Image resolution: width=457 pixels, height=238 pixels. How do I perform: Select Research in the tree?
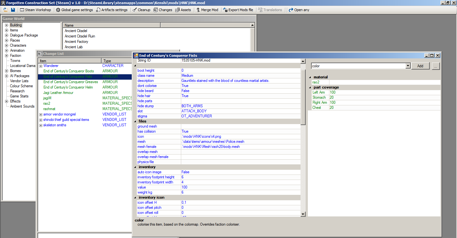point(17,91)
